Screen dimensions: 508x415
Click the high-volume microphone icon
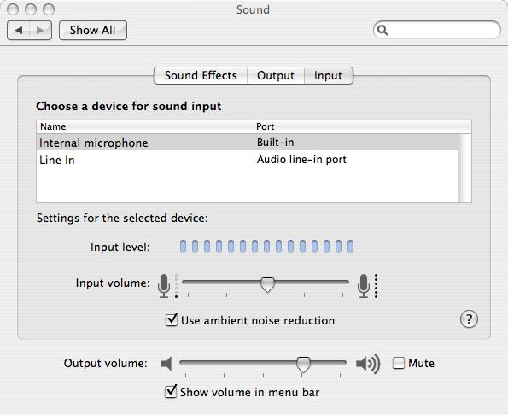pyautogui.click(x=364, y=286)
